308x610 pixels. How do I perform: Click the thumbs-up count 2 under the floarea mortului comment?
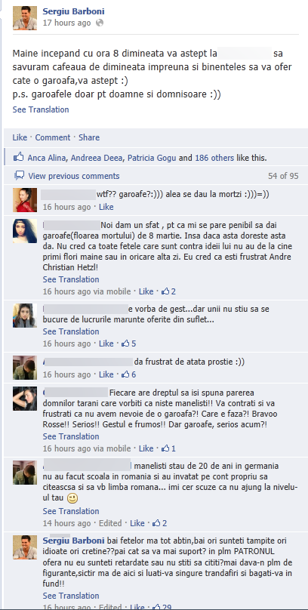click(169, 291)
